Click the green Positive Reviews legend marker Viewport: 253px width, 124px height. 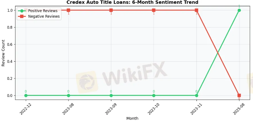pos(22,11)
